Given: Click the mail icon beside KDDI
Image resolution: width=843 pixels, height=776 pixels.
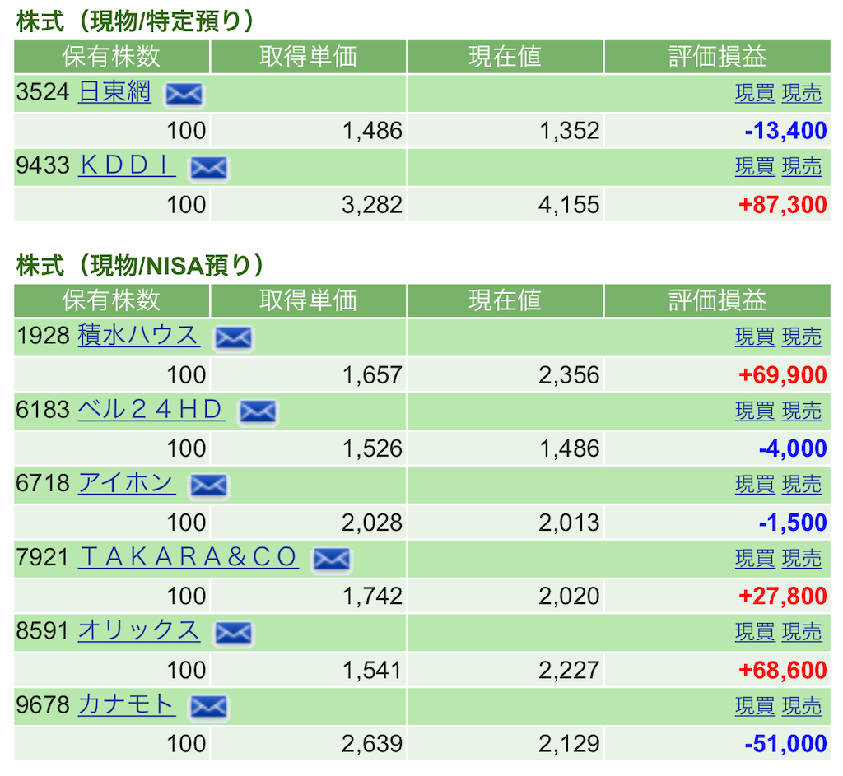Looking at the screenshot, I should pos(208,168).
